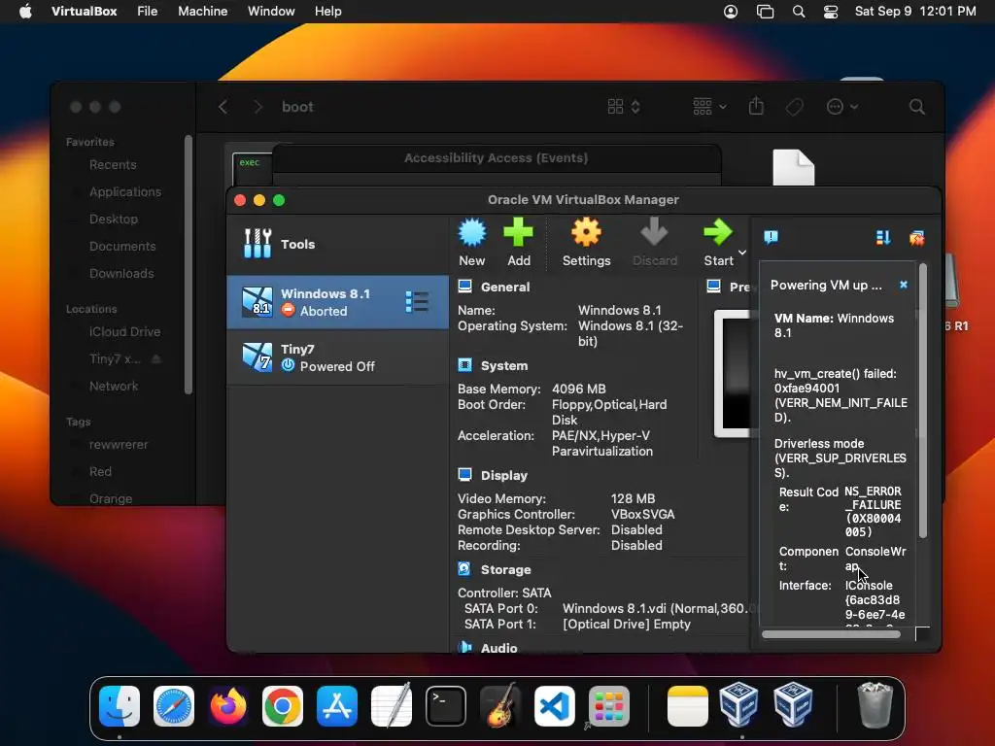The image size is (995, 746).
Task: Open Control Center in the menu bar
Action: [830, 12]
